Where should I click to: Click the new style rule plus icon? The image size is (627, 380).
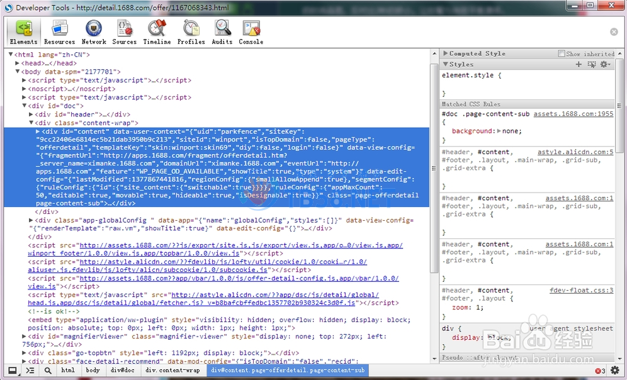point(579,64)
